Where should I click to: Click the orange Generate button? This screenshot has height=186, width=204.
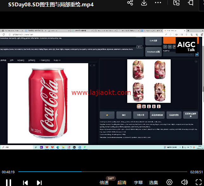(169, 40)
